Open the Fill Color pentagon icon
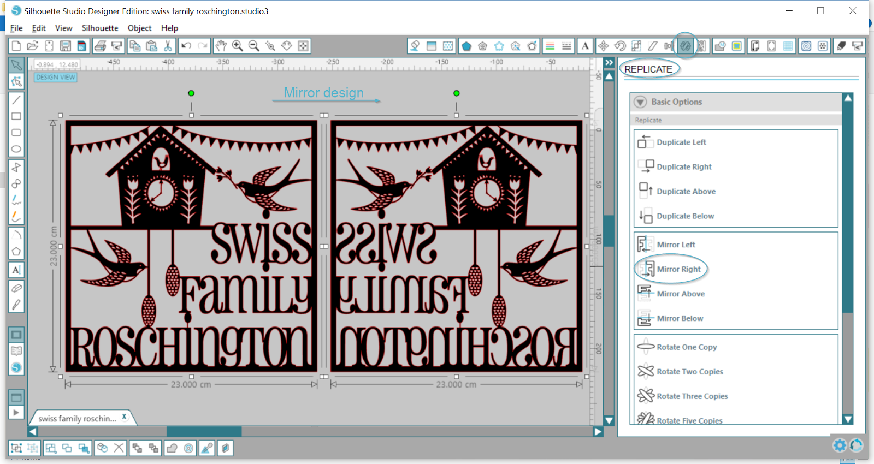 coord(466,46)
